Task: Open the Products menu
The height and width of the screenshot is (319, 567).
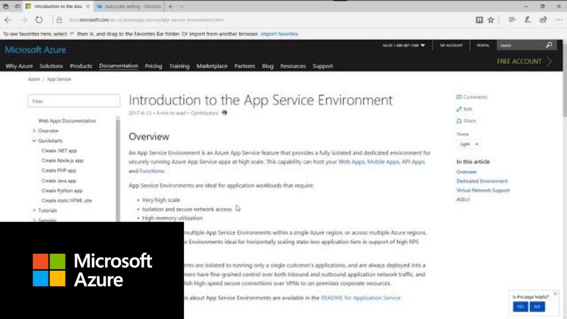Action: click(x=81, y=66)
